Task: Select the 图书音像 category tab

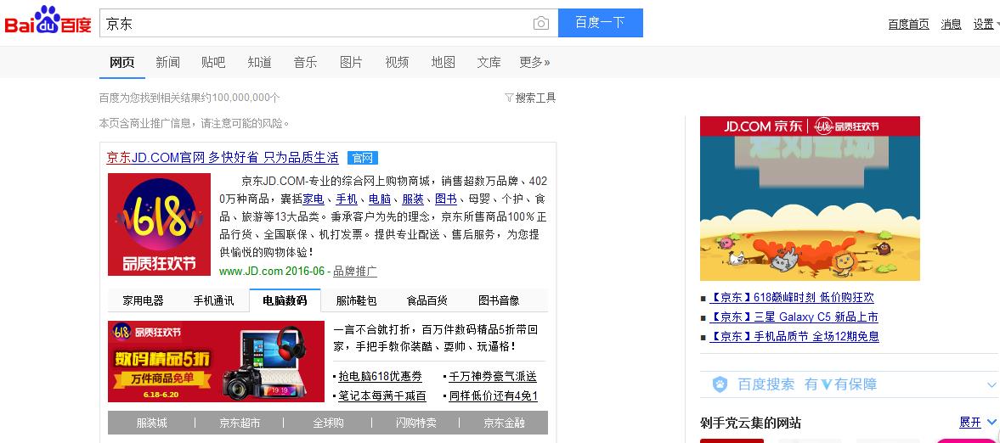Action: 499,301
